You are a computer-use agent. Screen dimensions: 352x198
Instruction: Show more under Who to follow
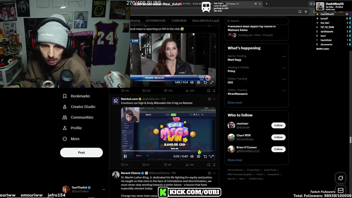pos(235,160)
